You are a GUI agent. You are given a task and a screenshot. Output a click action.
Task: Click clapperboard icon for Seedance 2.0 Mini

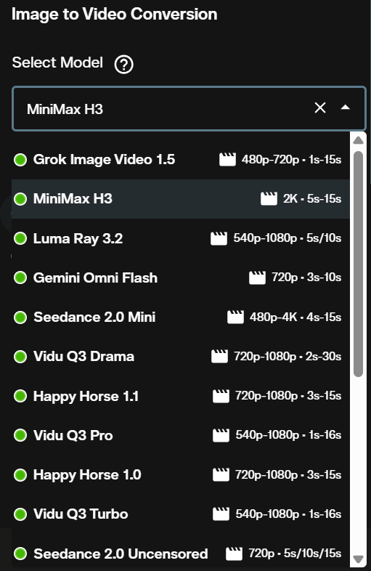pos(235,317)
